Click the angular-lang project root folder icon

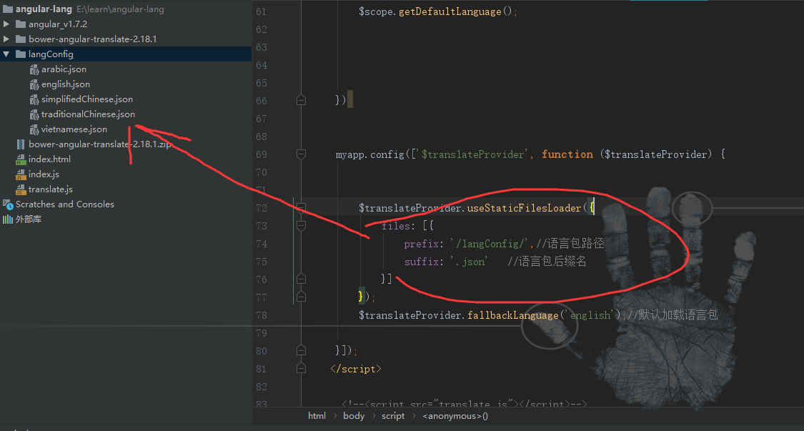pos(8,9)
